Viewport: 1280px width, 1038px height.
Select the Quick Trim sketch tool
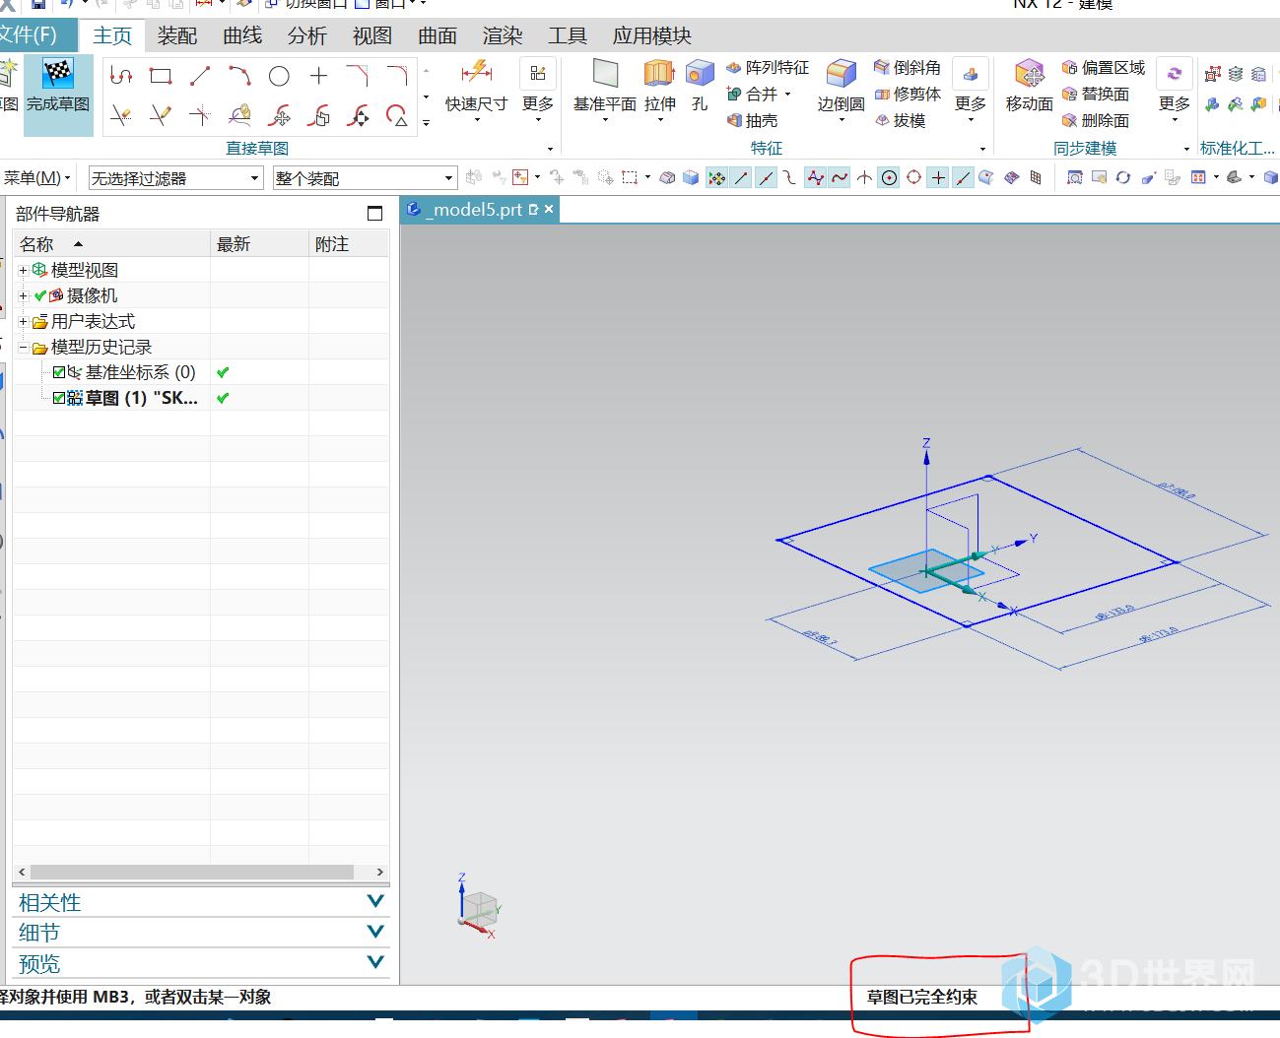pos(121,116)
